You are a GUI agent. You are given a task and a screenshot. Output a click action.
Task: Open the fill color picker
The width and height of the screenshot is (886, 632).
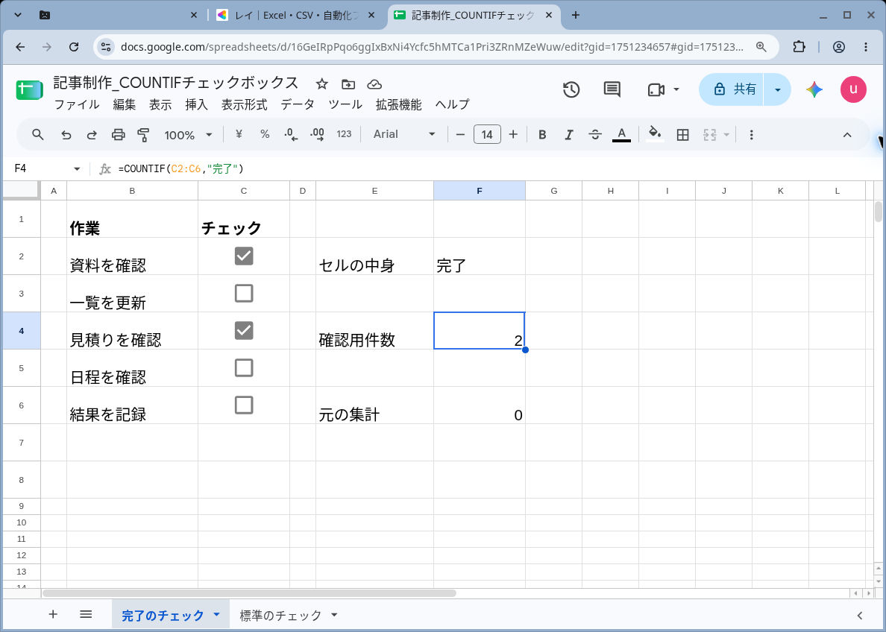[x=655, y=134]
